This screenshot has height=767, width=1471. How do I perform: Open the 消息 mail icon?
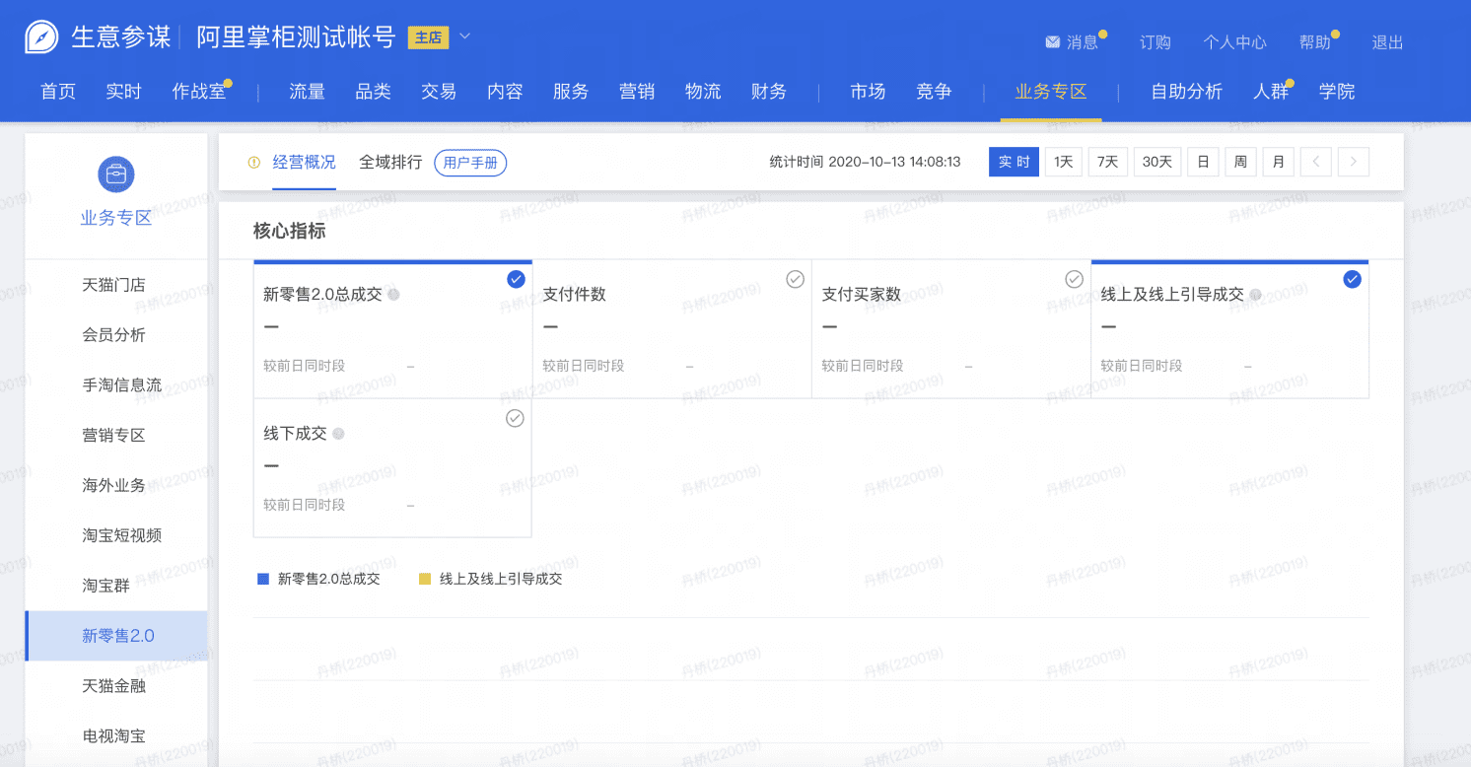coord(1053,42)
